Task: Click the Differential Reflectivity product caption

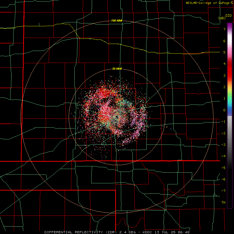Action: (x=117, y=232)
